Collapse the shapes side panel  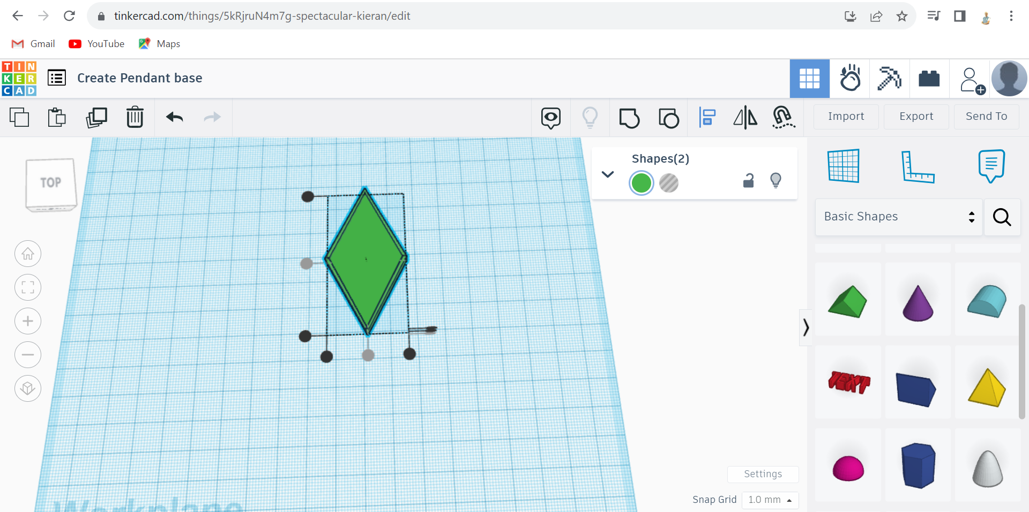coord(806,327)
